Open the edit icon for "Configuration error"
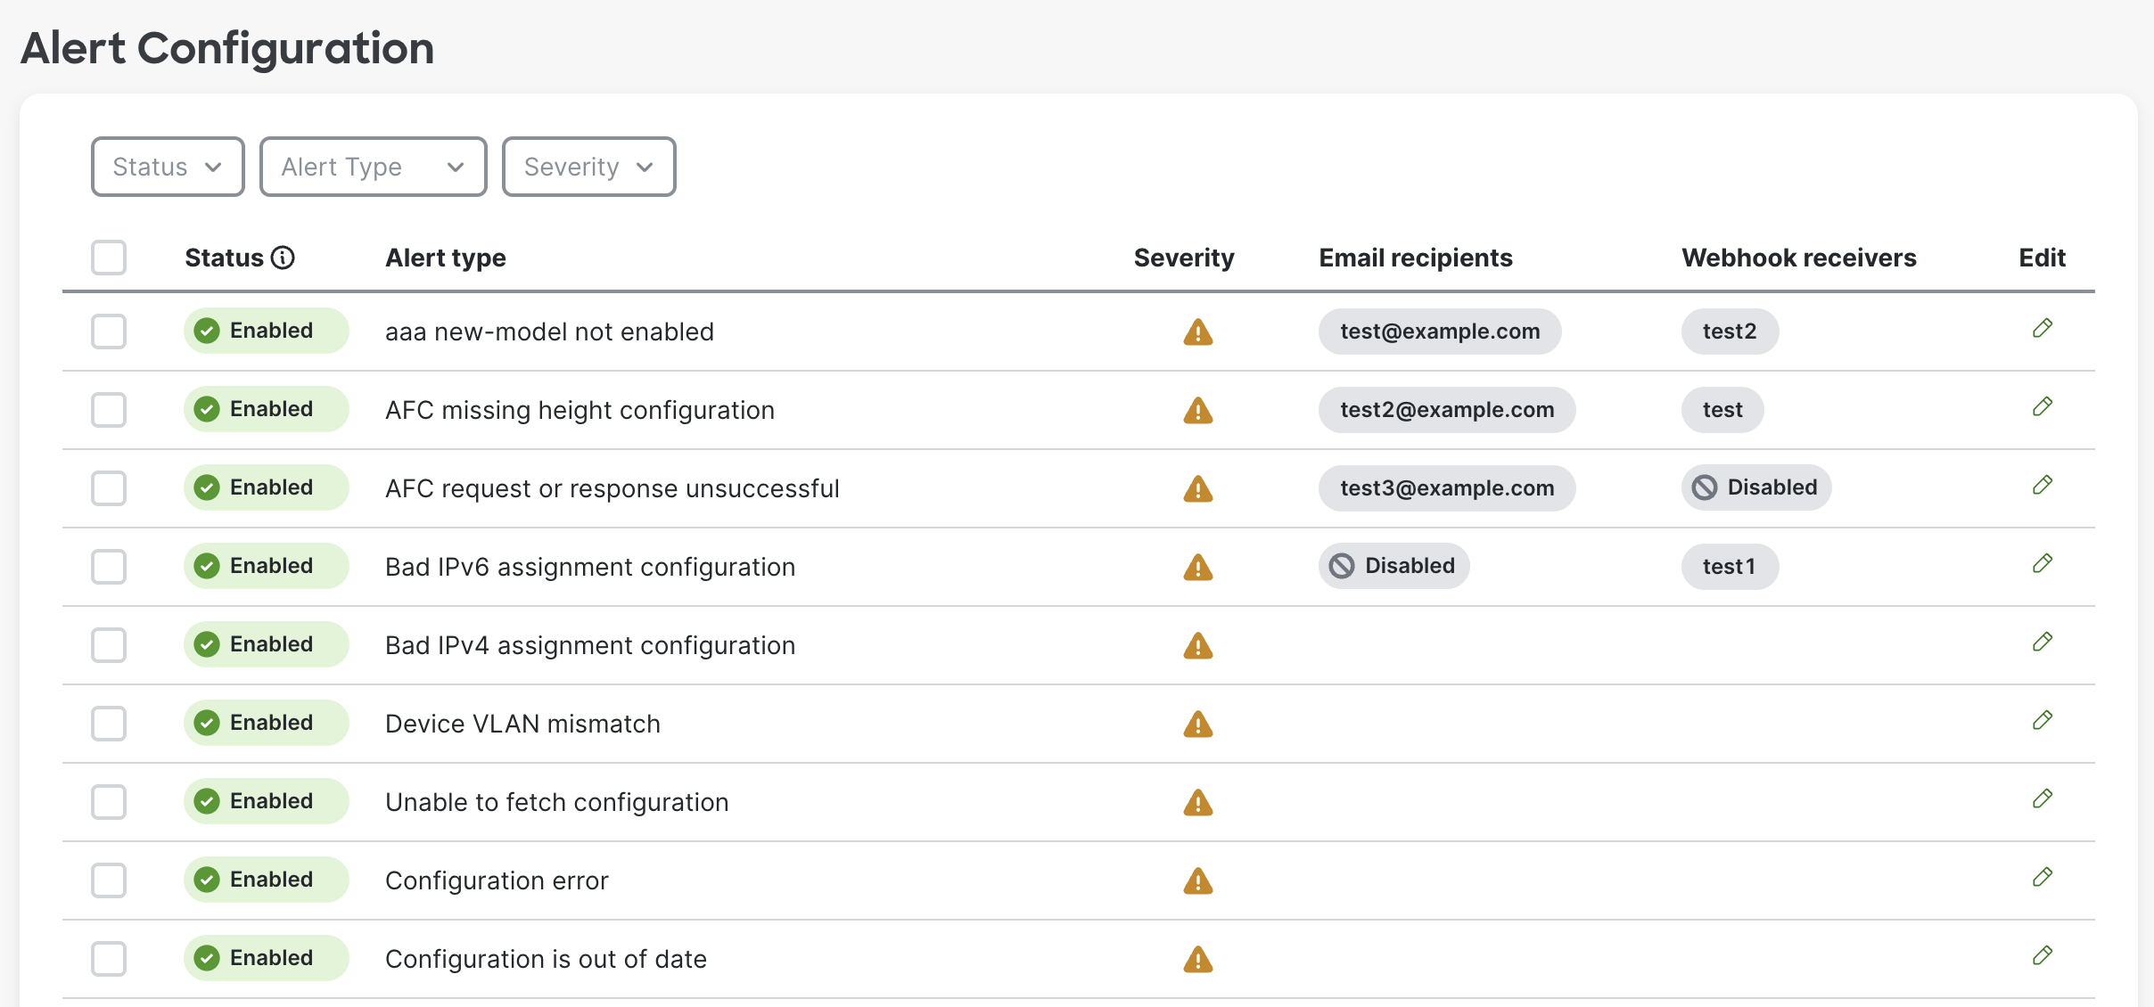This screenshot has width=2154, height=1007. [2043, 878]
